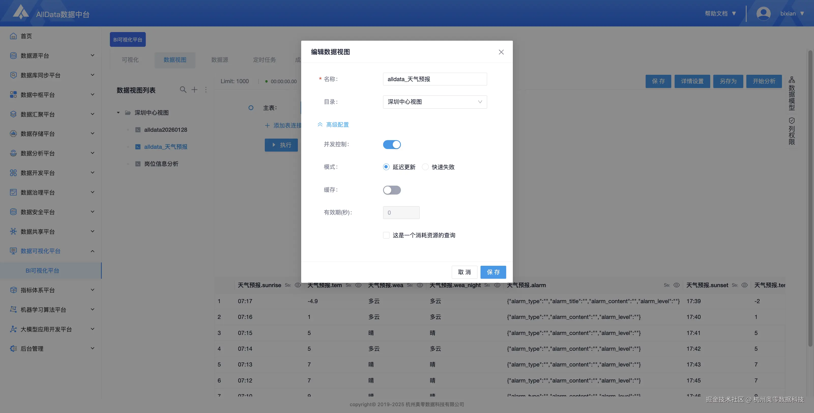Click the 名称 input field
Viewport: 814px width, 413px height.
(x=434, y=79)
